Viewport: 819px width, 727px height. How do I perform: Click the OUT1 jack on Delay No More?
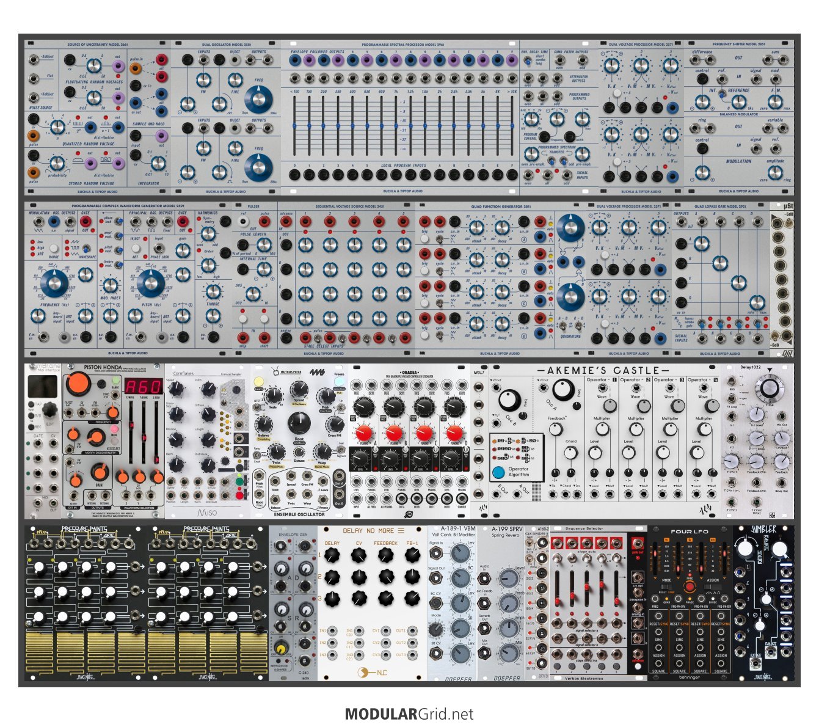412,630
